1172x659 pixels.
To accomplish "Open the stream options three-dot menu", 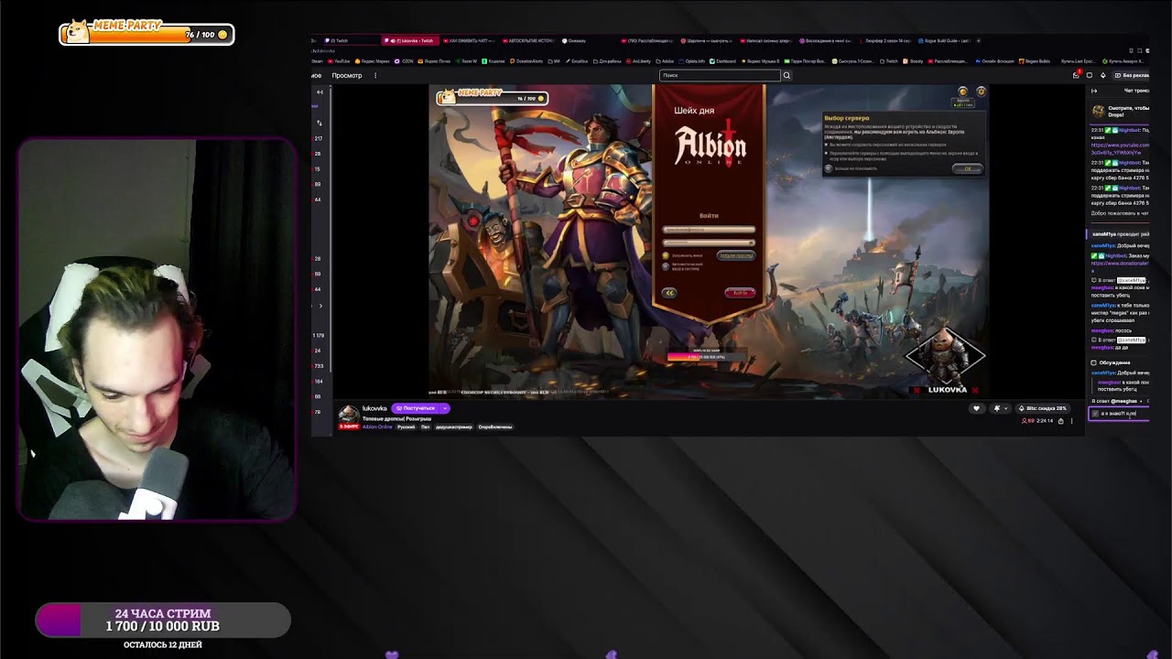I will pos(1071,421).
